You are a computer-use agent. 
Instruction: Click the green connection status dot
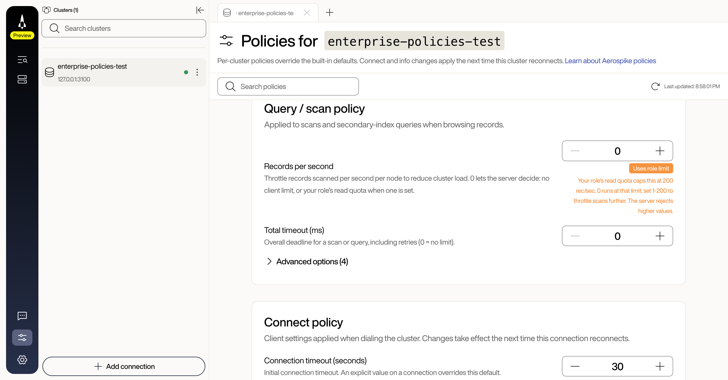click(186, 72)
